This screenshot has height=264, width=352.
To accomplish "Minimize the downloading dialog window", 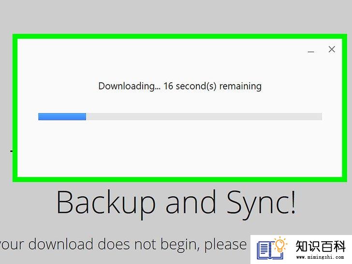I will pyautogui.click(x=311, y=51).
